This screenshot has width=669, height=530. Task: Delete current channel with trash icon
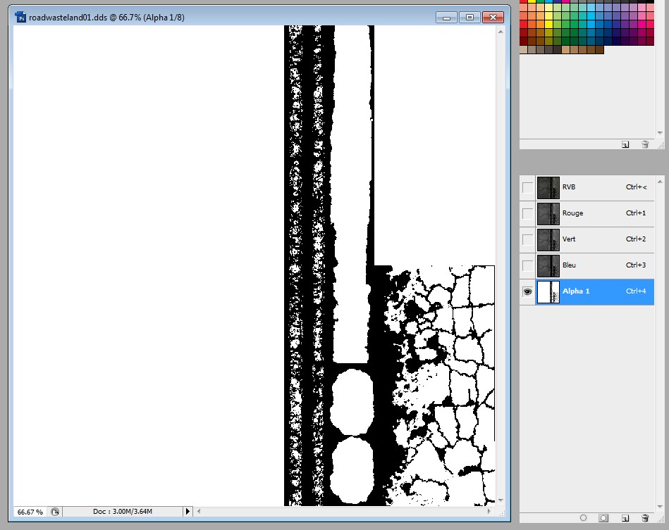645,518
